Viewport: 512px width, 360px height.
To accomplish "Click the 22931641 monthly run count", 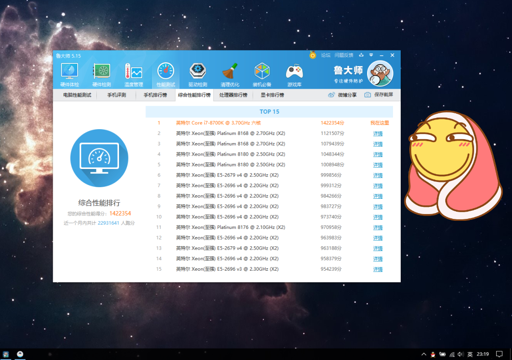I will pos(108,223).
